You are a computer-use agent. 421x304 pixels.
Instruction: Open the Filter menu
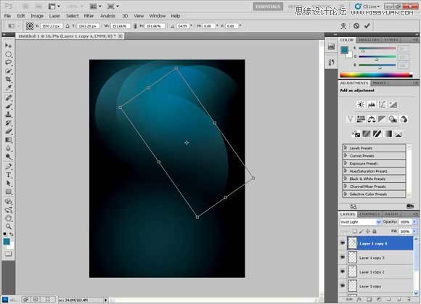tap(89, 16)
